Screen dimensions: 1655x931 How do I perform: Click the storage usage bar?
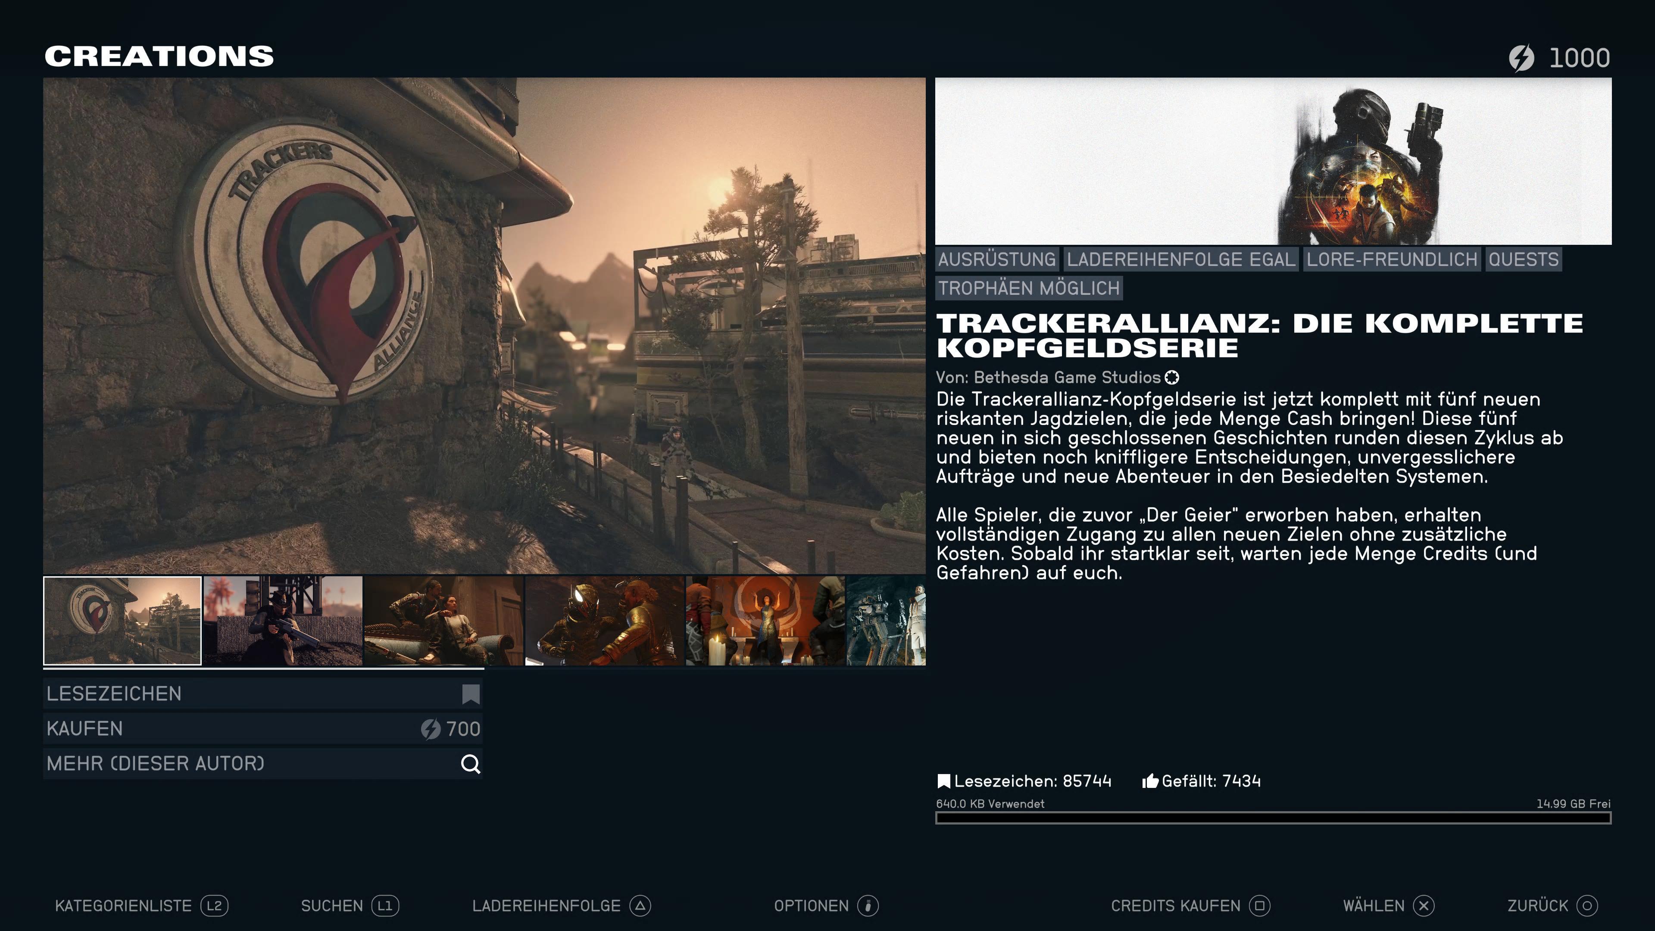[x=1273, y=818]
